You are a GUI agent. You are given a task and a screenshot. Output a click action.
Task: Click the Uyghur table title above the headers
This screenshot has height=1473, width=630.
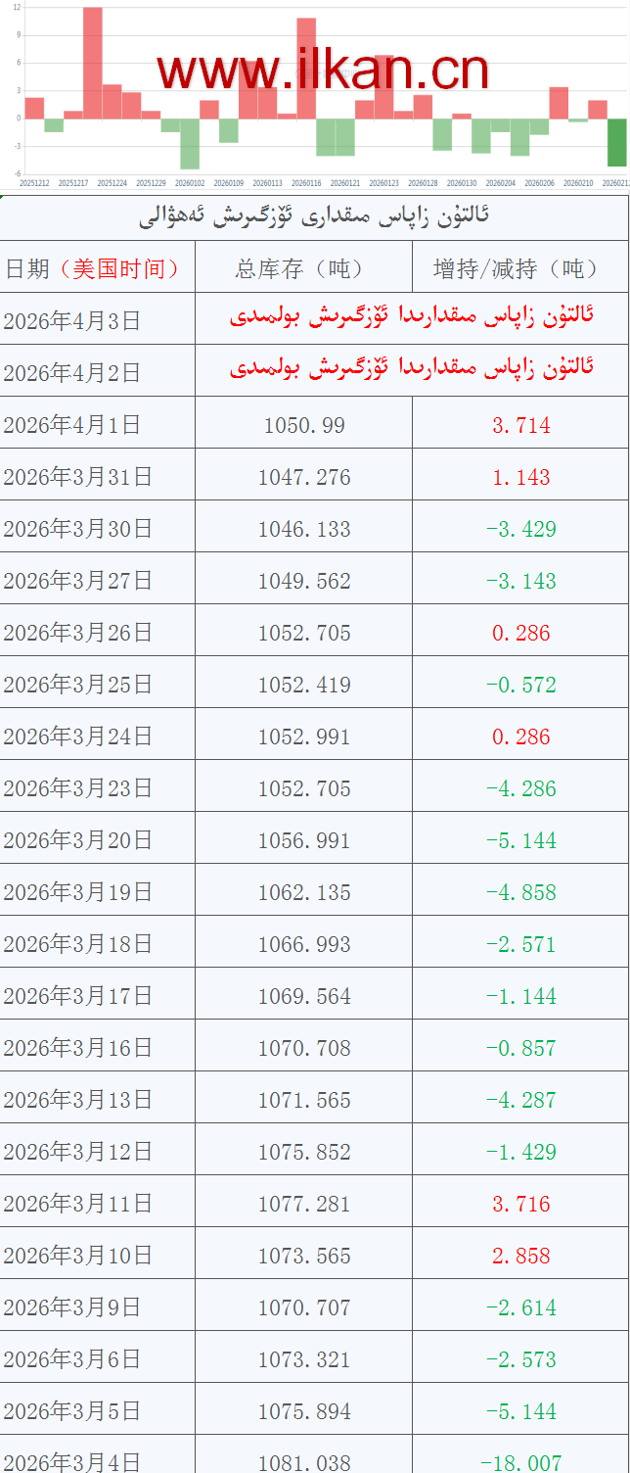[314, 215]
